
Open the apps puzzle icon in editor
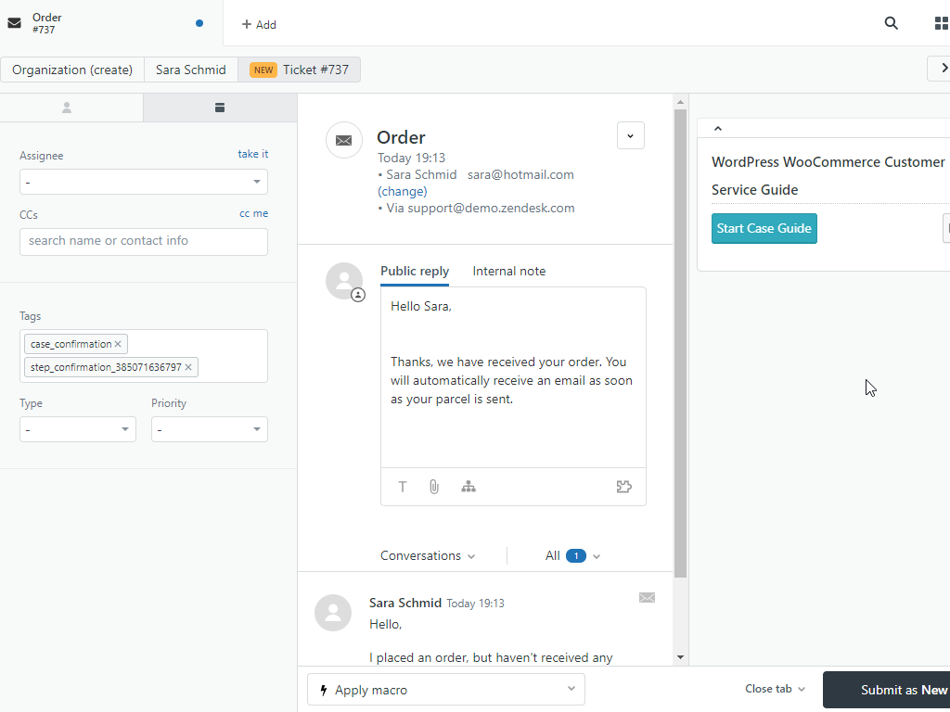[x=624, y=487]
